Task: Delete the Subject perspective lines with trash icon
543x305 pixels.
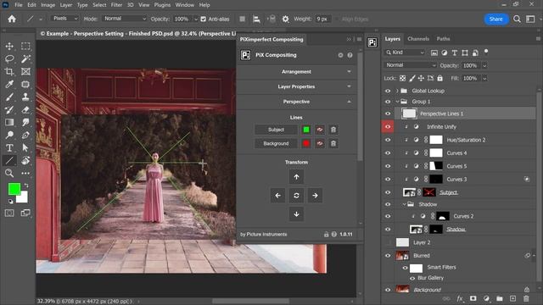Action: click(x=333, y=130)
